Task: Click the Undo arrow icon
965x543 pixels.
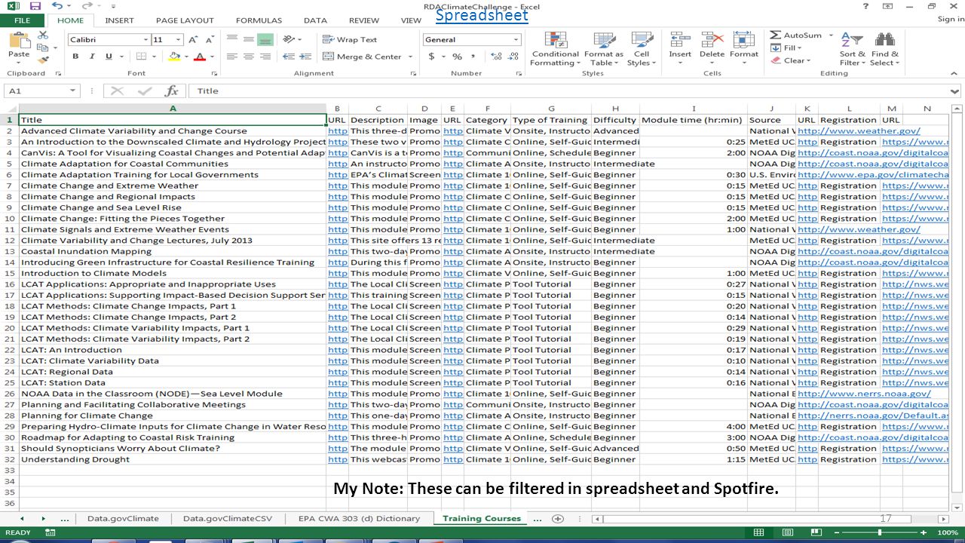Action: coord(57,6)
